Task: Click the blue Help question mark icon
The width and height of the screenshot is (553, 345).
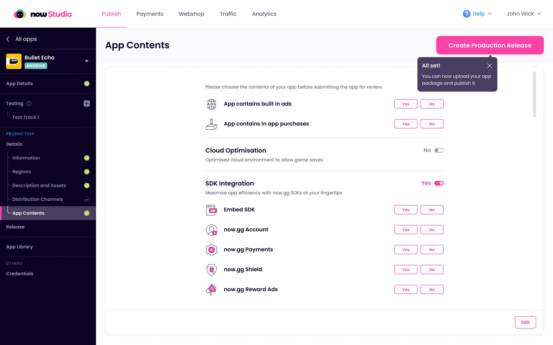Action: [467, 14]
